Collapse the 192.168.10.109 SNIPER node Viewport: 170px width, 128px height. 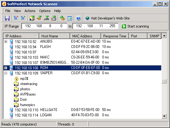coord(6,73)
